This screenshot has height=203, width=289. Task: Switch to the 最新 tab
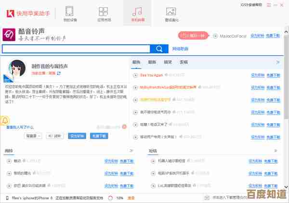(x=152, y=62)
